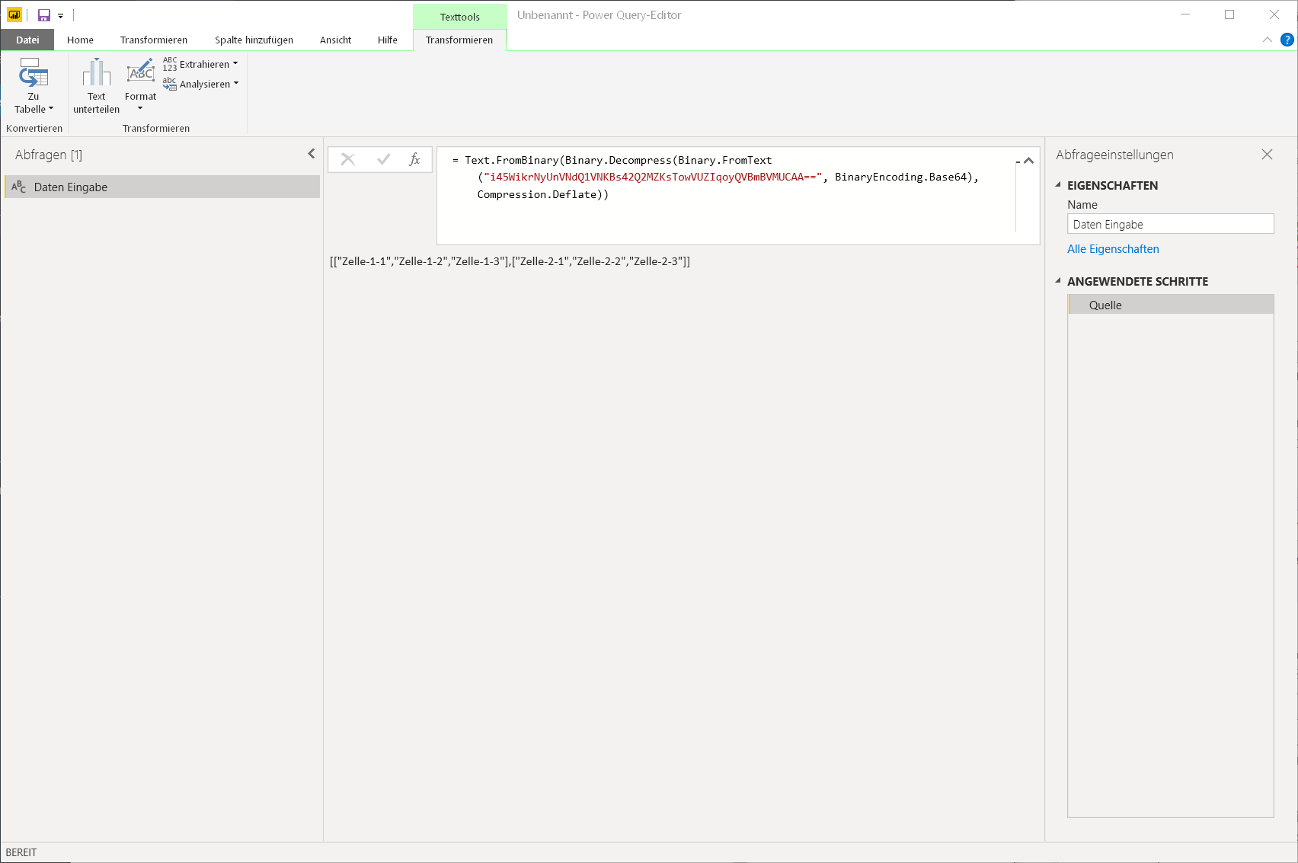Switch to main Transformieren ribbon tab
This screenshot has width=1298, height=863.
click(x=153, y=40)
